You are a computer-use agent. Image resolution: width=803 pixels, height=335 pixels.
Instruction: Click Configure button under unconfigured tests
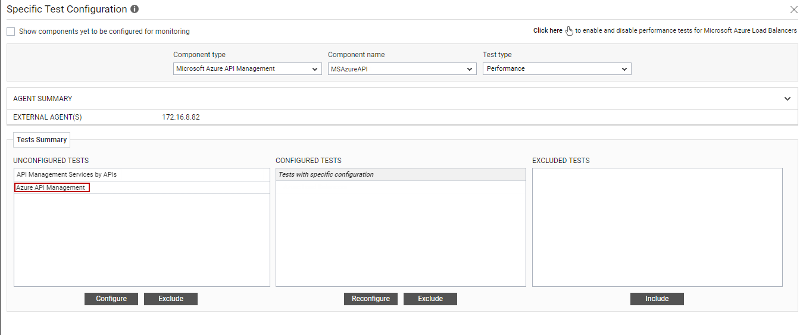tap(111, 299)
